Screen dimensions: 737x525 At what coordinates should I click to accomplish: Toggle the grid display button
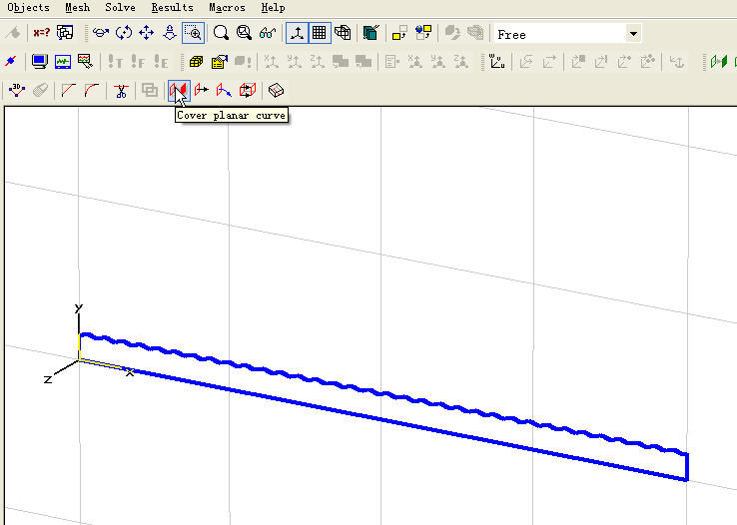point(319,33)
